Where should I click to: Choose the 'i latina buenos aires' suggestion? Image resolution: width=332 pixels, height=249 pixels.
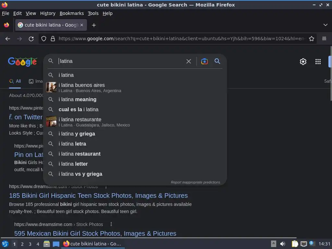click(135, 88)
